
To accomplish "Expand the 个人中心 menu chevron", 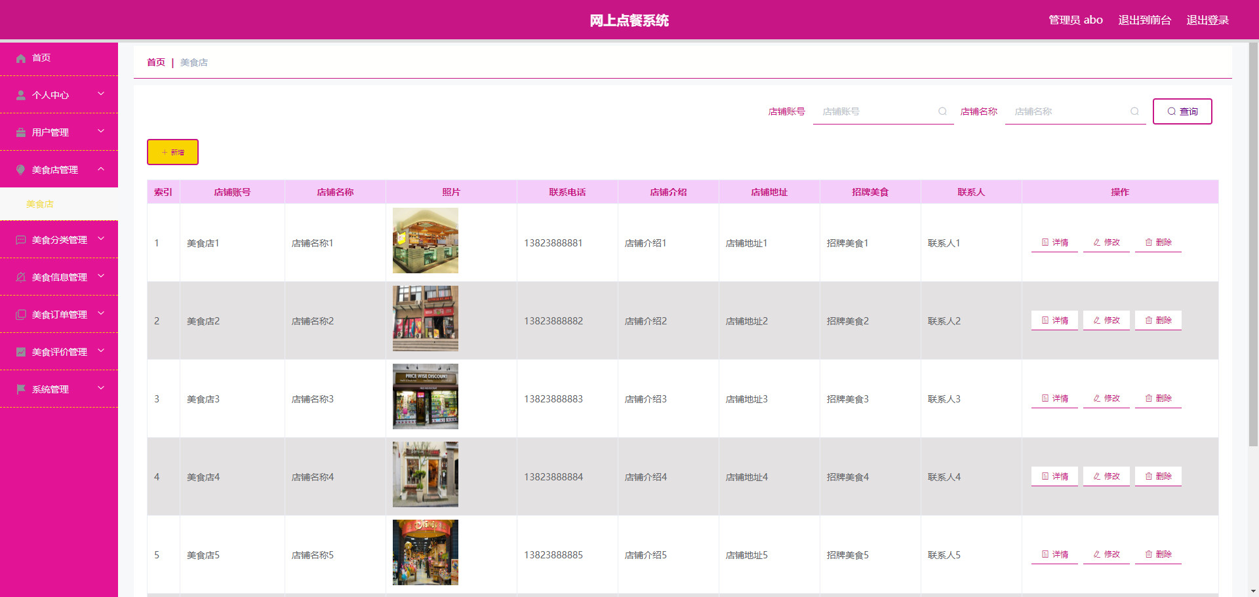I will (x=101, y=94).
